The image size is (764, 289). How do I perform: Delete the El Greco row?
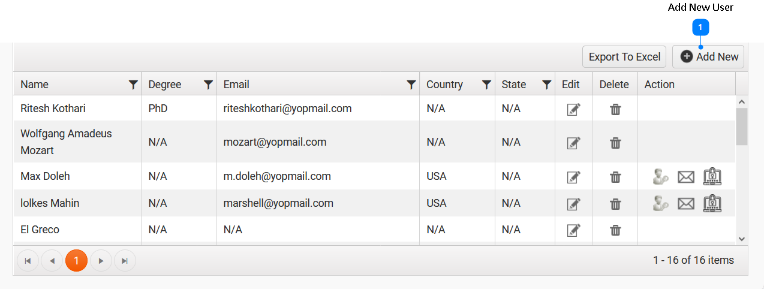click(x=615, y=230)
